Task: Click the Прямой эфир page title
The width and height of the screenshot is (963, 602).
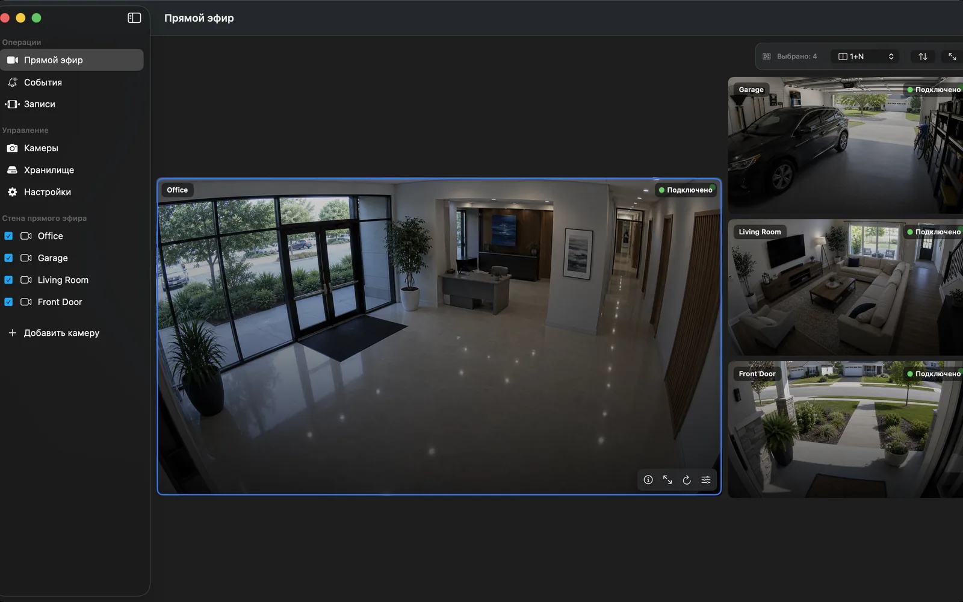Action: coord(199,18)
